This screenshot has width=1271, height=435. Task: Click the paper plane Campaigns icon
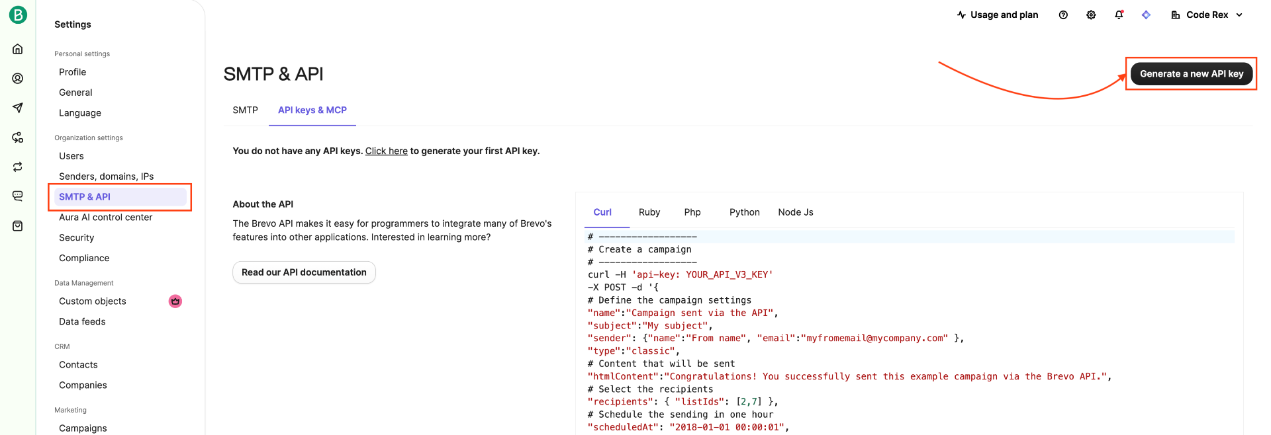(x=18, y=108)
